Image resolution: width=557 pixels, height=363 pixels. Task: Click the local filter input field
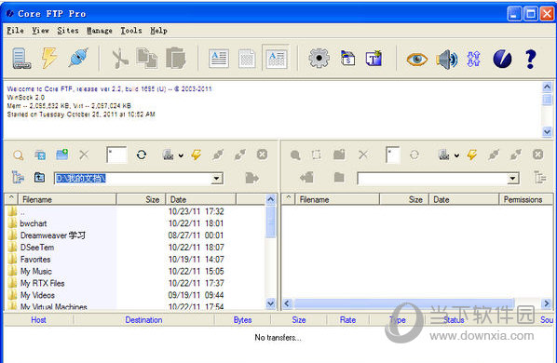click(116, 155)
